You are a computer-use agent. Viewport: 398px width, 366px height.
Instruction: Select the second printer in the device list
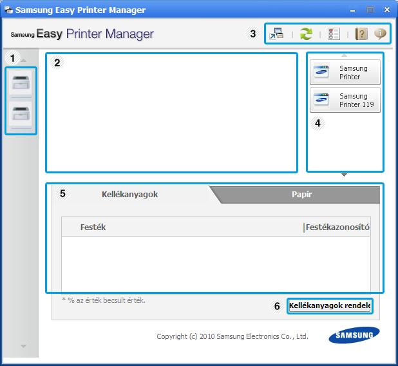point(21,113)
